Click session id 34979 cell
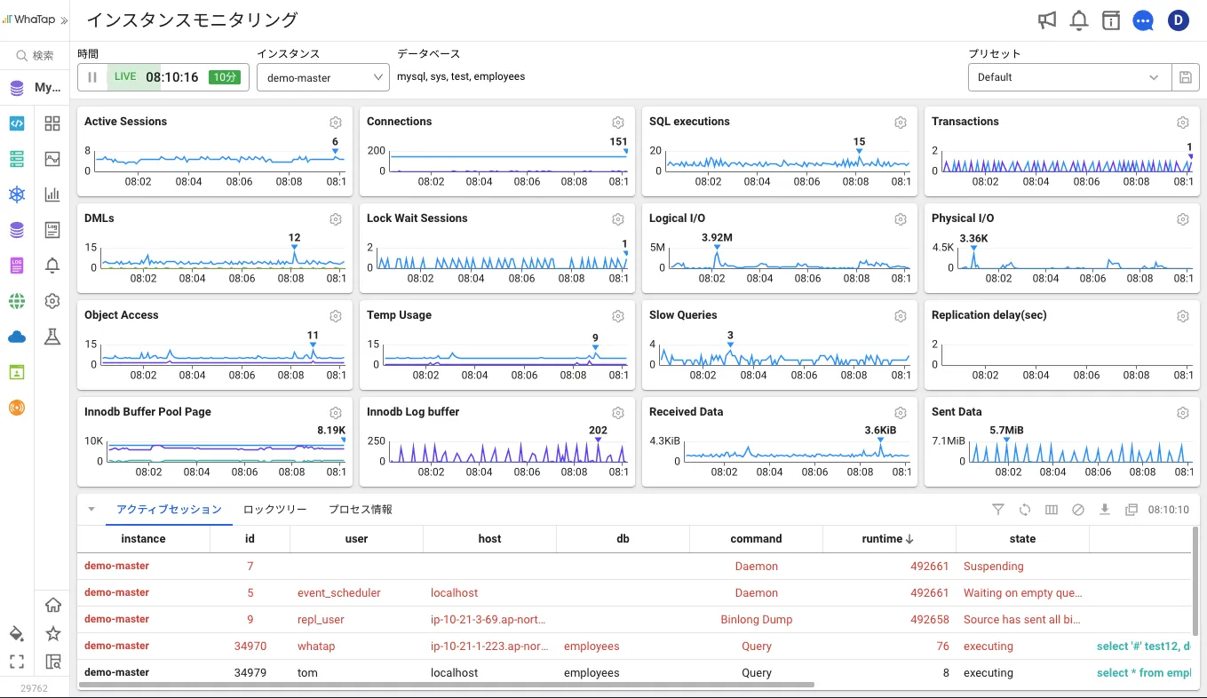The width and height of the screenshot is (1207, 698). point(250,673)
